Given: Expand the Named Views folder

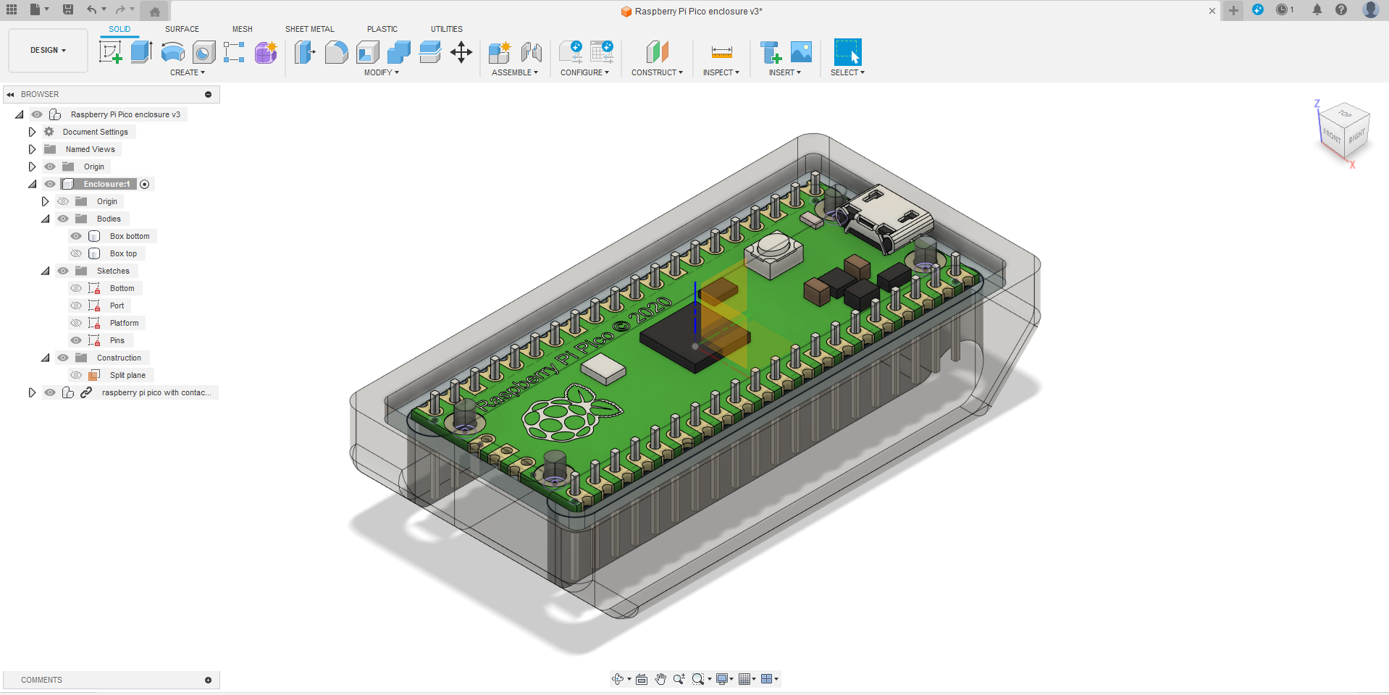Looking at the screenshot, I should tap(32, 148).
